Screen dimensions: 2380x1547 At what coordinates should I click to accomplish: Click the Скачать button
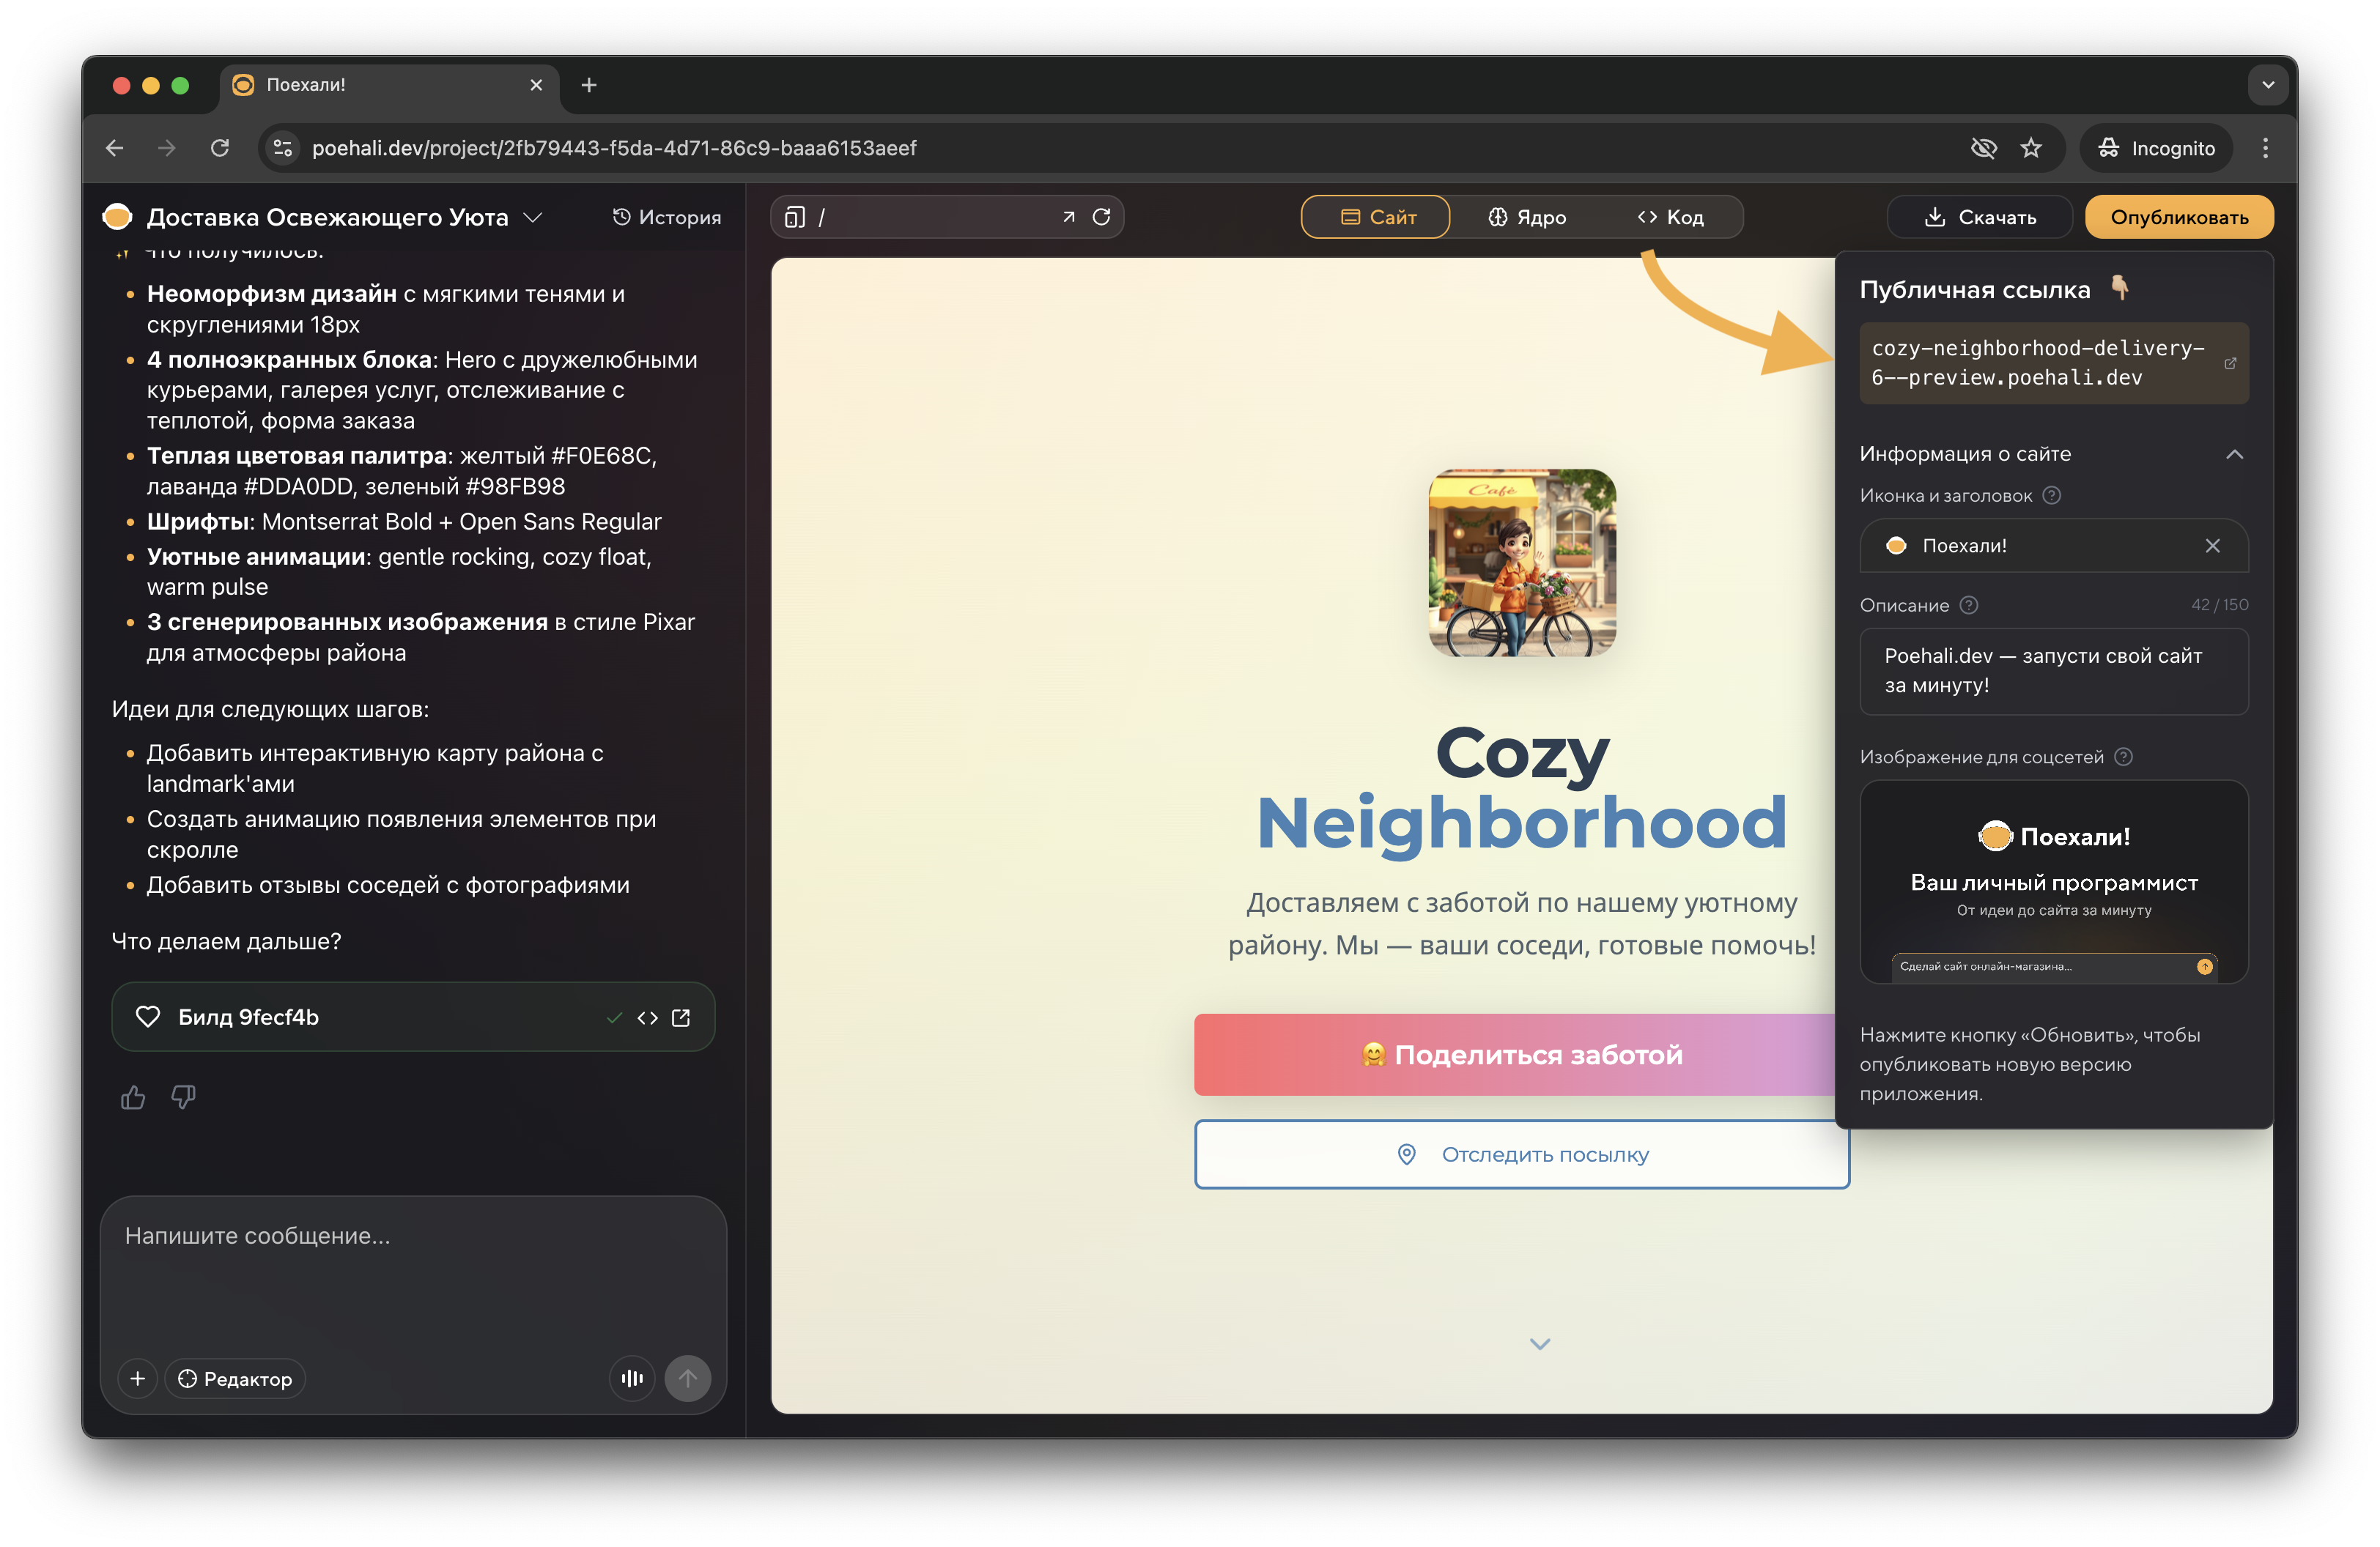[x=1979, y=217]
